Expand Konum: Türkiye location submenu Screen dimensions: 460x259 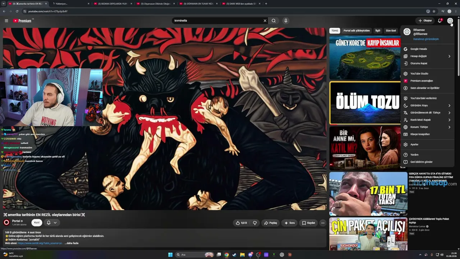pyautogui.click(x=427, y=127)
